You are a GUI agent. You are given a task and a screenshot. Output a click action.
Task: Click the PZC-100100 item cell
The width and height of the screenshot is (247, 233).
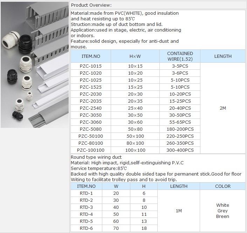coord(91,150)
